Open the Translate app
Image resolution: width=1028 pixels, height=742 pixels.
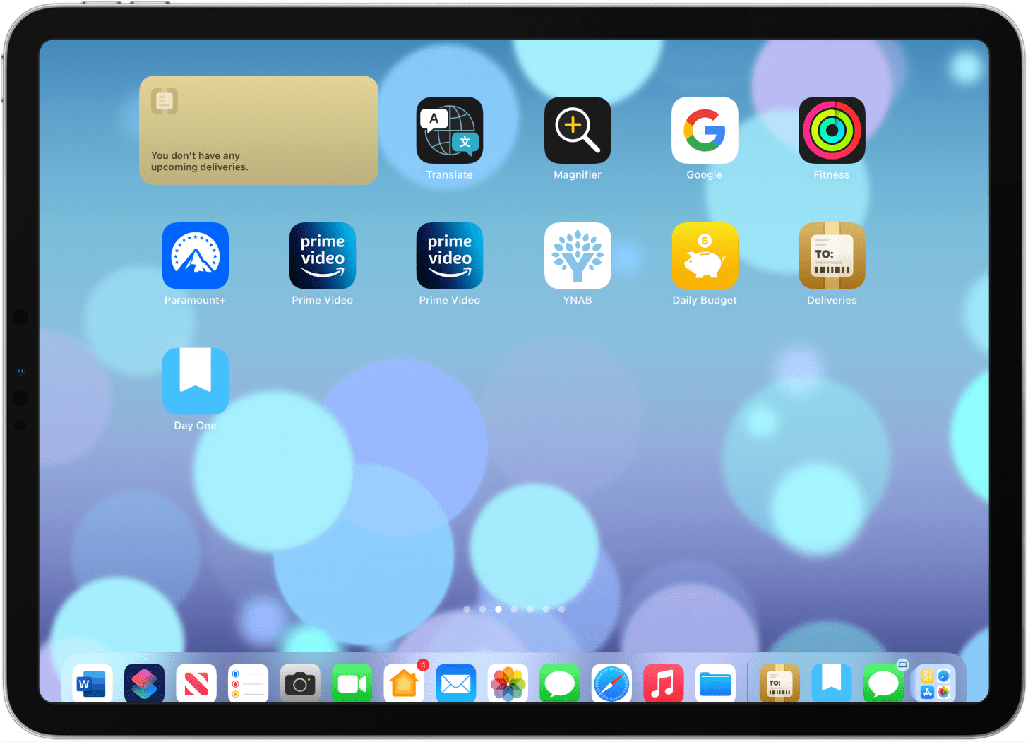point(450,130)
